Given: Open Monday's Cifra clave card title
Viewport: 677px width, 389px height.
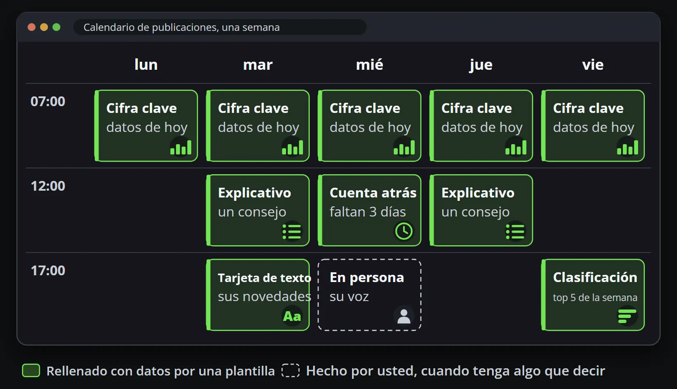Looking at the screenshot, I should tap(141, 108).
